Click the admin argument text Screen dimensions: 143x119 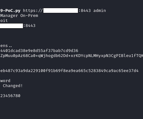coord(100,11)
